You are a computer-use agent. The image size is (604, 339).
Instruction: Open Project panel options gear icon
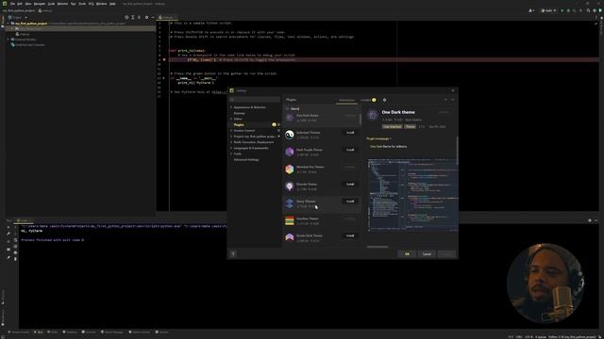(146, 17)
